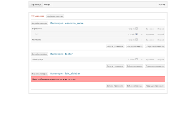Screen dimensions: 196x125
Task: Click Изтрий for bg test4e
Action: point(160,29)
